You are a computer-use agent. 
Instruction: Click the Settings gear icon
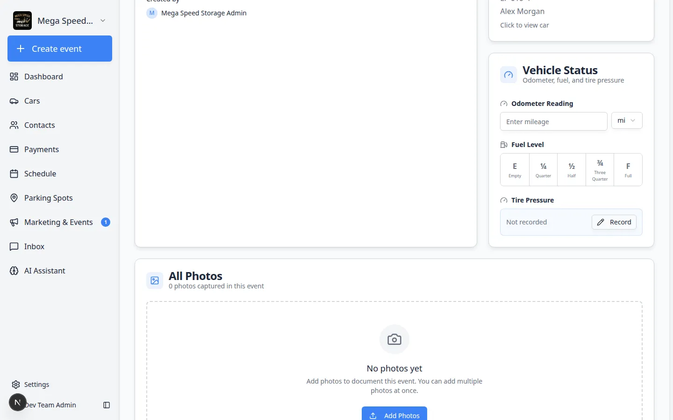[16, 385]
